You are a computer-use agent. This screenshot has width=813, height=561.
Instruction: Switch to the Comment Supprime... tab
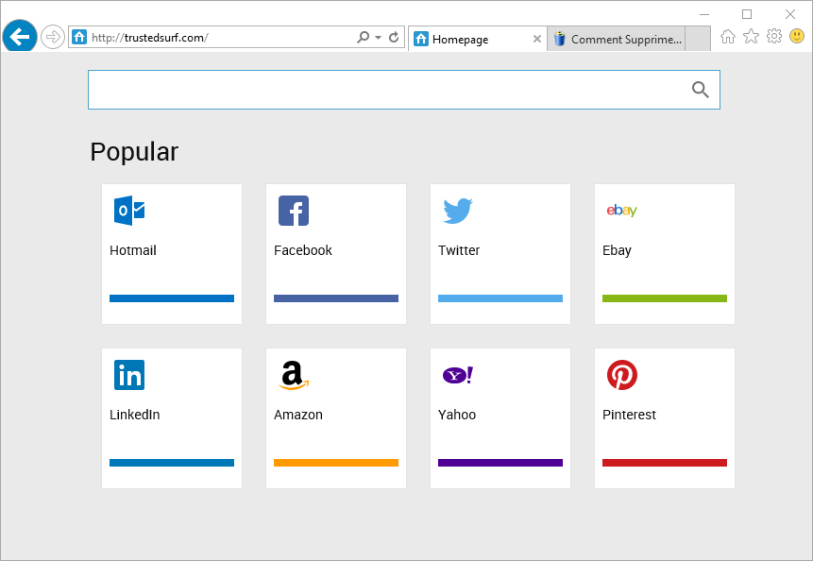pos(617,40)
